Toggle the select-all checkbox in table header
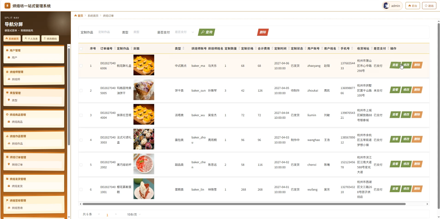 (81, 49)
